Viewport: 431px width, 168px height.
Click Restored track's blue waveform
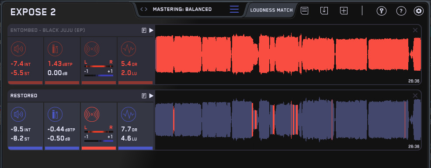tap(288, 120)
